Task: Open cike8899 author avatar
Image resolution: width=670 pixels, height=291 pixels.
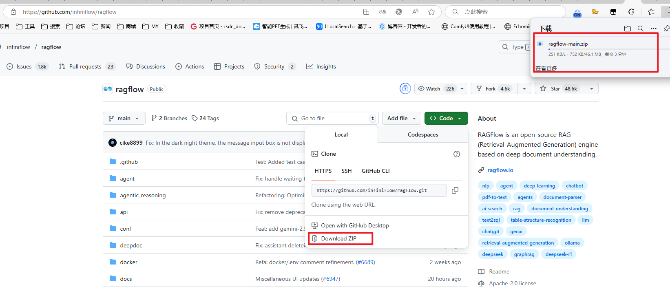Action: click(x=113, y=143)
